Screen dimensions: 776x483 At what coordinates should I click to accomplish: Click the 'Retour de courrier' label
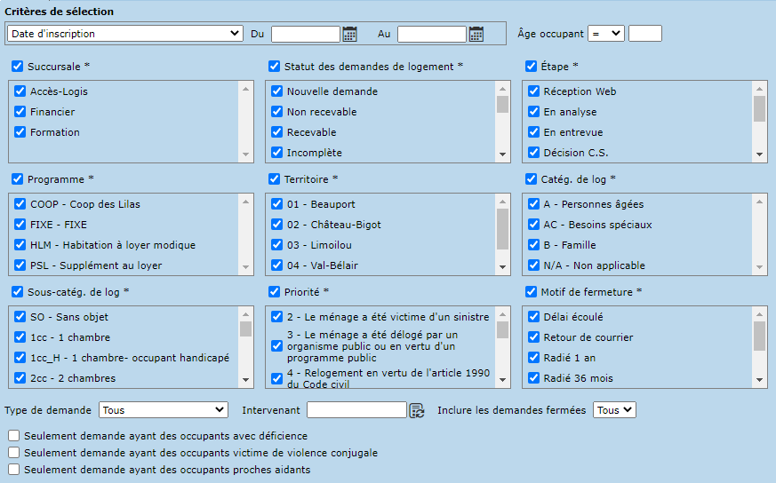click(x=588, y=337)
